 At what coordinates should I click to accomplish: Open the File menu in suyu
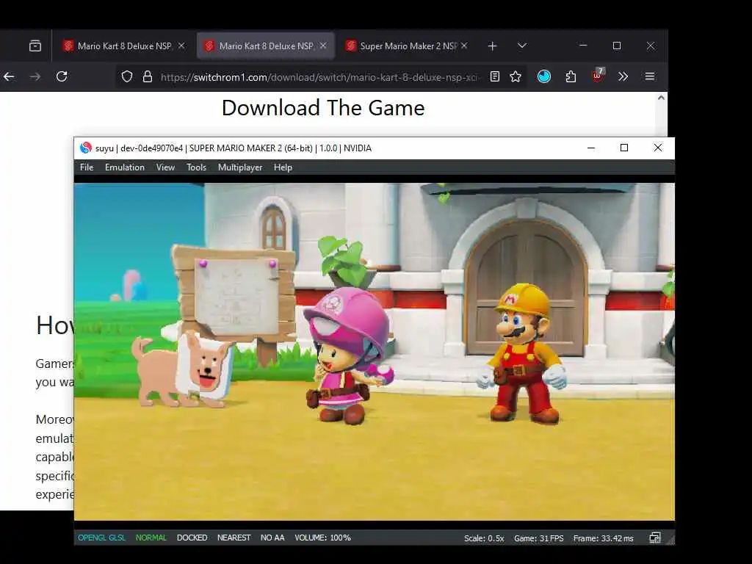point(87,167)
